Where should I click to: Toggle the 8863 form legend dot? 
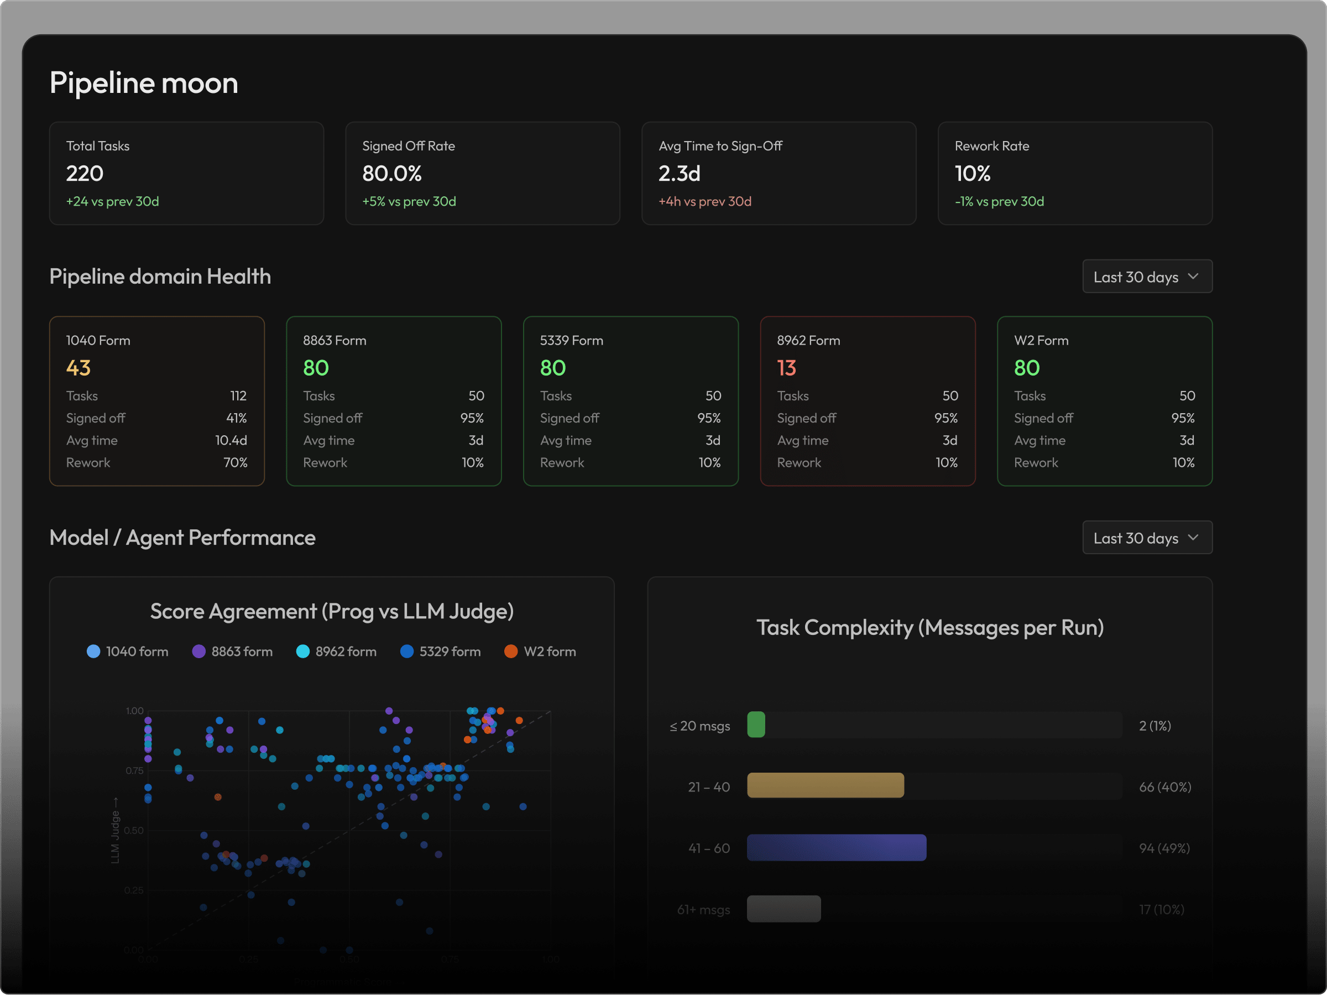198,652
